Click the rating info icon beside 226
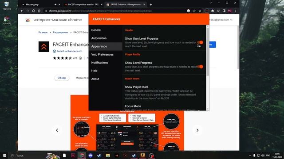This screenshot has width=284, height=159. pos(80,58)
